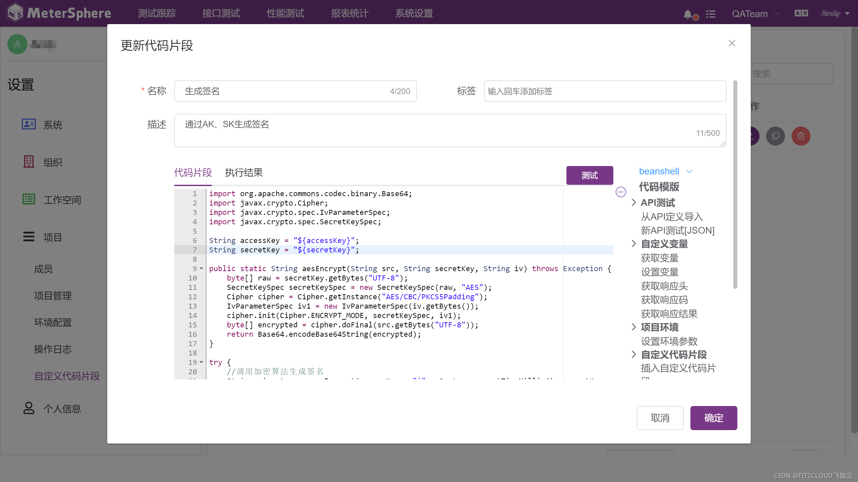The image size is (858, 482).
Task: Switch to the 执行结果 tab
Action: click(x=244, y=173)
